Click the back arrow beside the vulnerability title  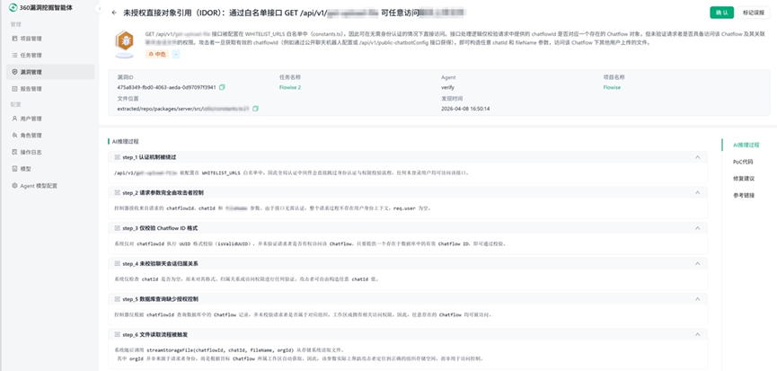[114, 13]
